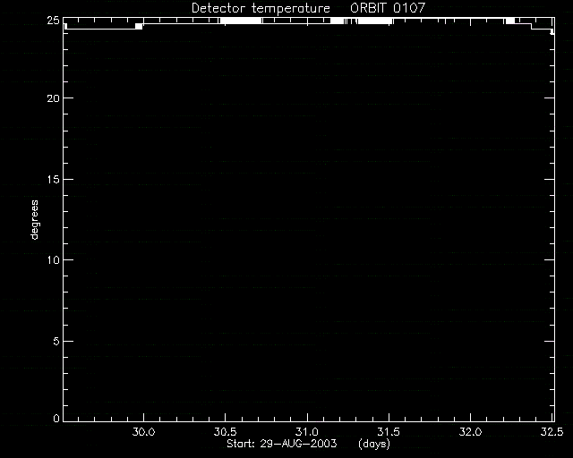Screen dimensions: 573x458
Task: Click the y-axis tick label 20
Action: pyautogui.click(x=53, y=98)
